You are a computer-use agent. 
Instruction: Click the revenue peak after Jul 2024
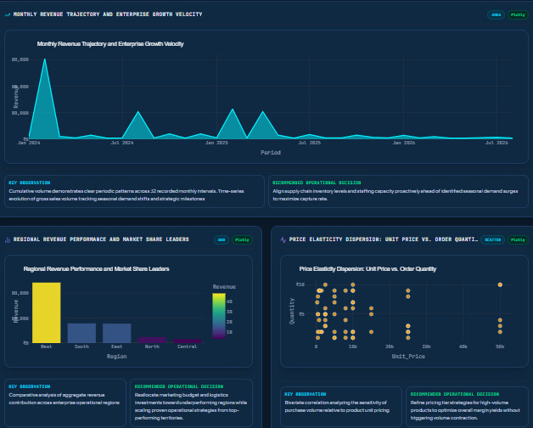pos(138,111)
